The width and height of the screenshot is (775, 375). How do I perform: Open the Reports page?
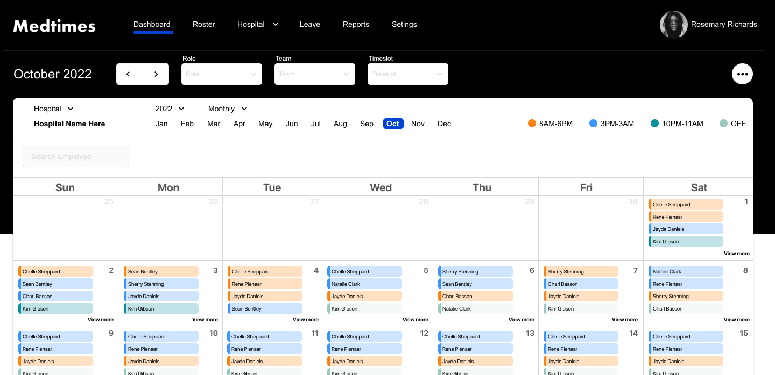click(x=356, y=24)
